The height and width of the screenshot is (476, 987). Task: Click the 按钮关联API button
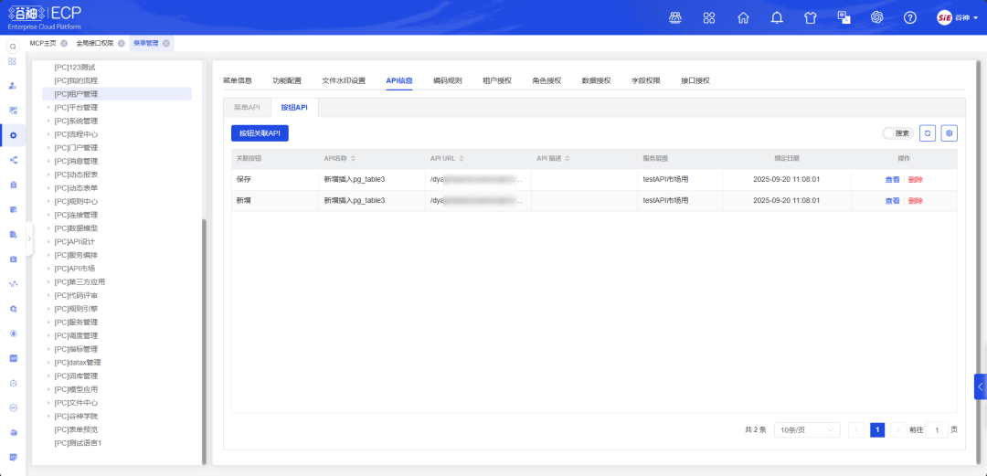pyautogui.click(x=260, y=133)
